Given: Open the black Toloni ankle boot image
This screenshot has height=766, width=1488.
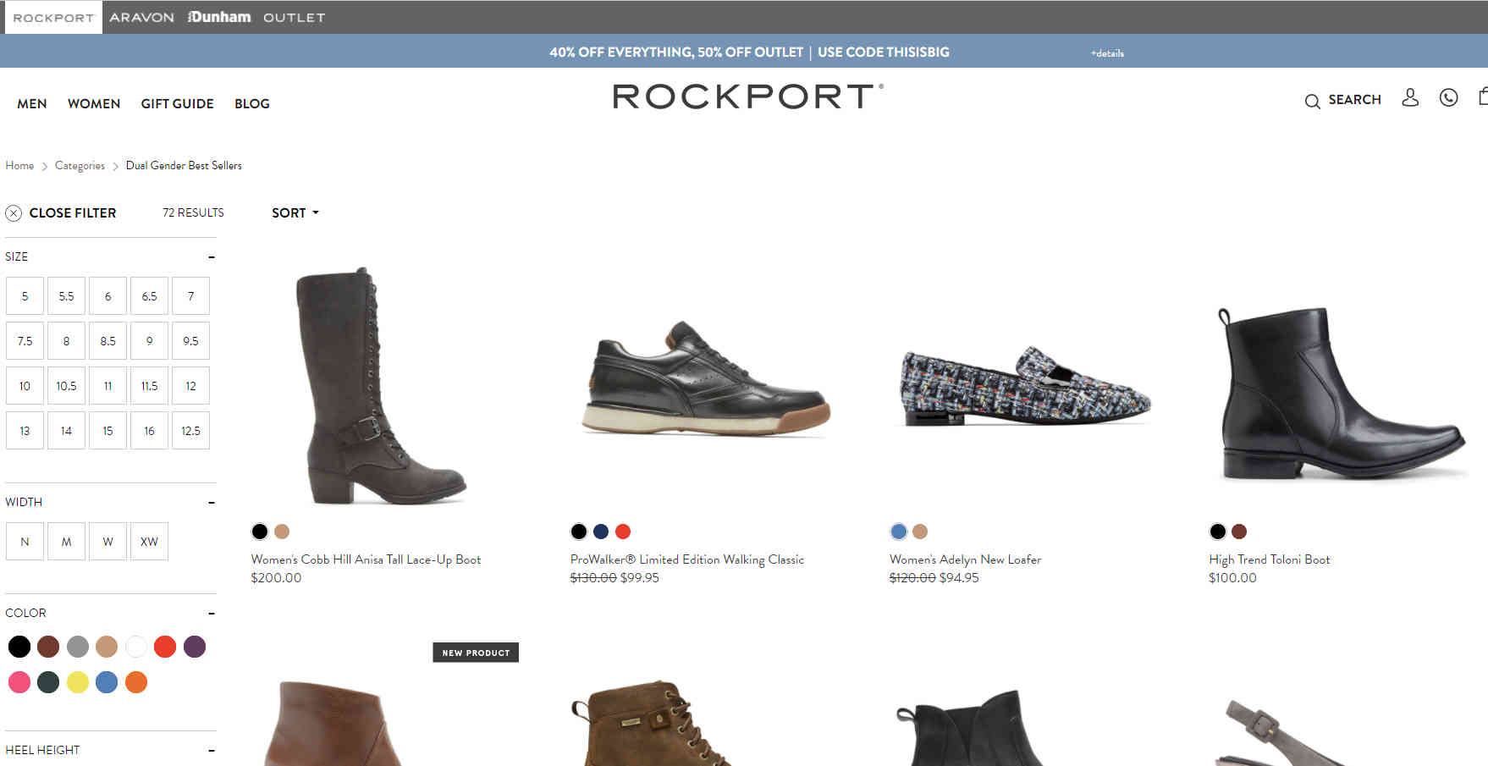Looking at the screenshot, I should coord(1342,394).
